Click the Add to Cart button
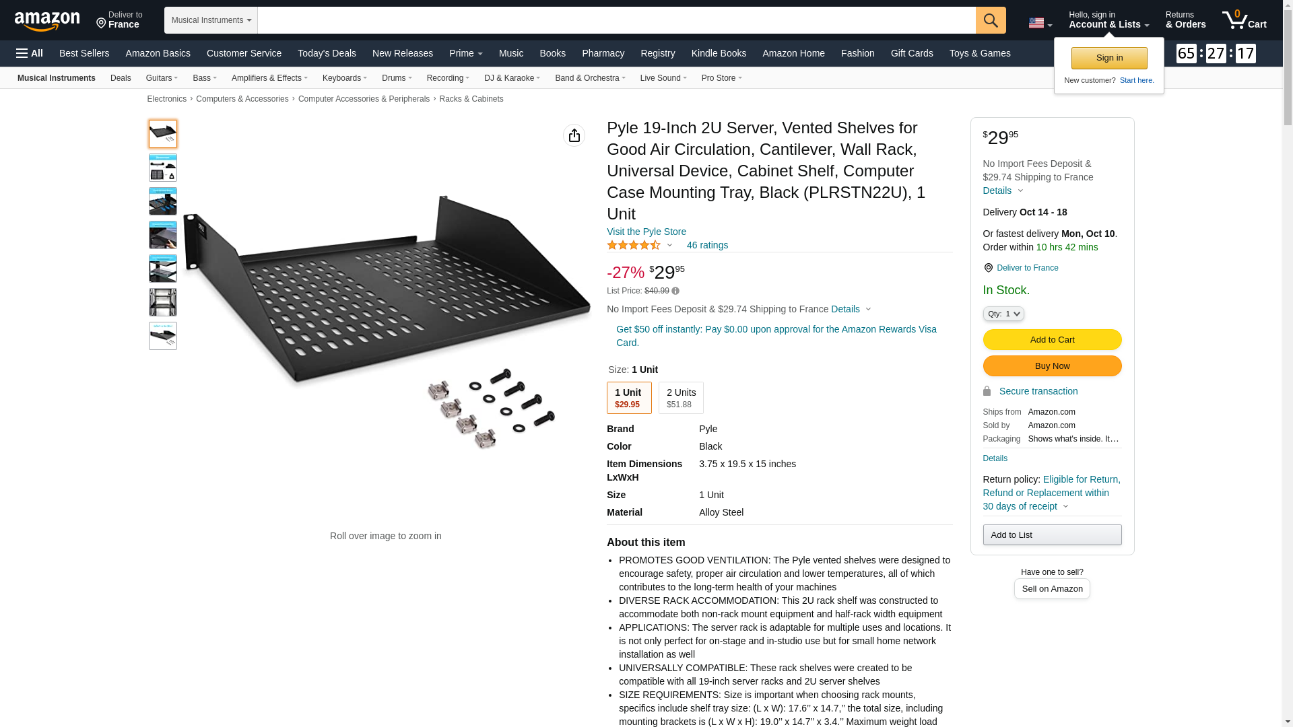The width and height of the screenshot is (1293, 727). click(x=1051, y=340)
